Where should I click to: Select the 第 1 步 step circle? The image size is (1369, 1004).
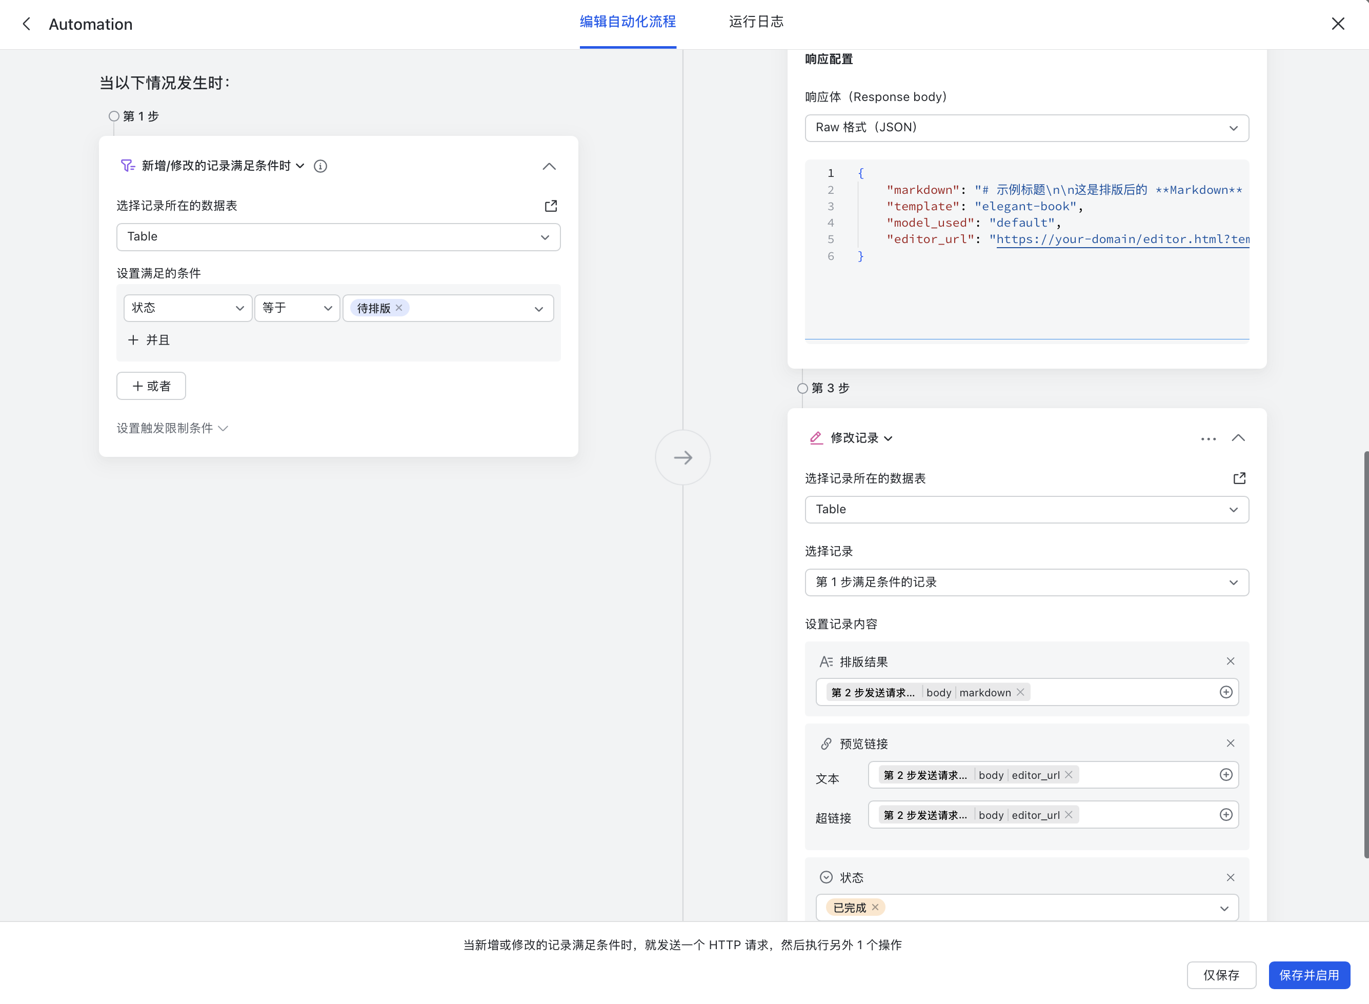coord(114,116)
